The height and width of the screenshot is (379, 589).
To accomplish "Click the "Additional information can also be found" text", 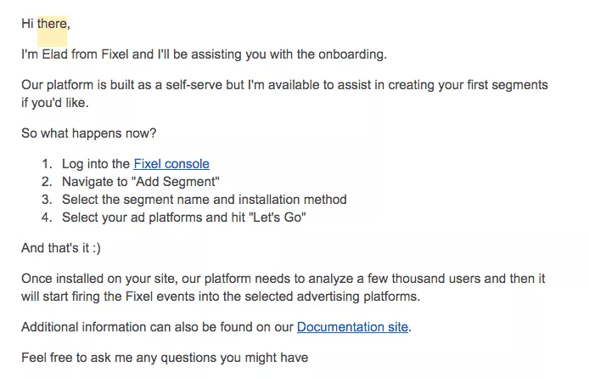I will tap(157, 327).
